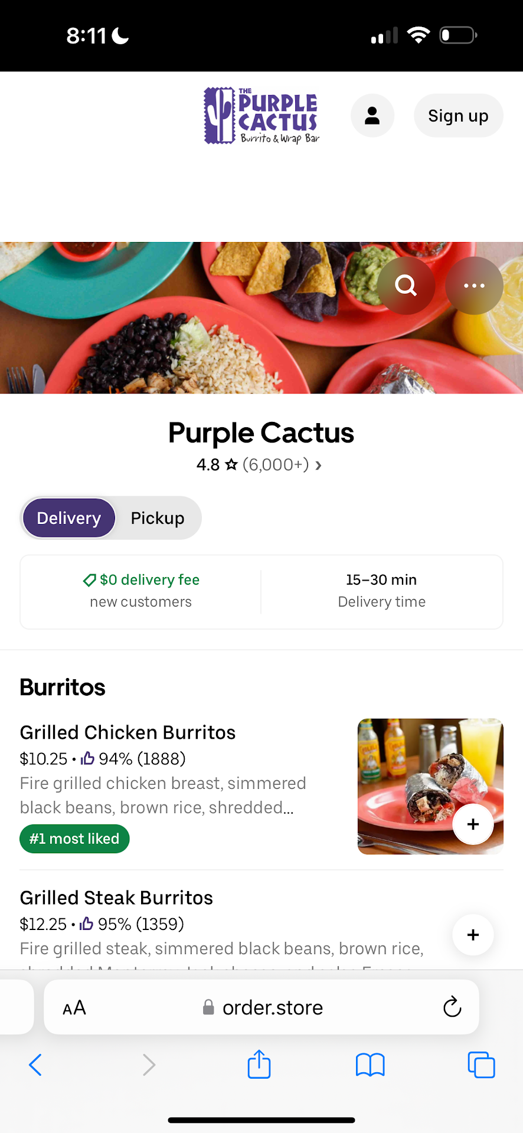Screen dimensions: 523x1133
Task: Switch to Pickup option
Action: click(158, 518)
